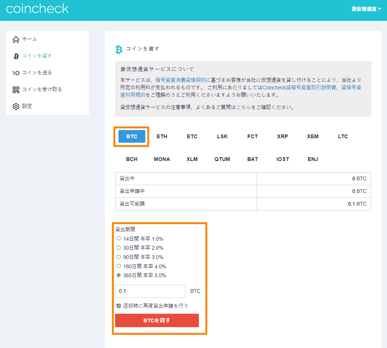The width and height of the screenshot is (387, 348).
Task: Switch to the XRP currency tab
Action: 282,136
